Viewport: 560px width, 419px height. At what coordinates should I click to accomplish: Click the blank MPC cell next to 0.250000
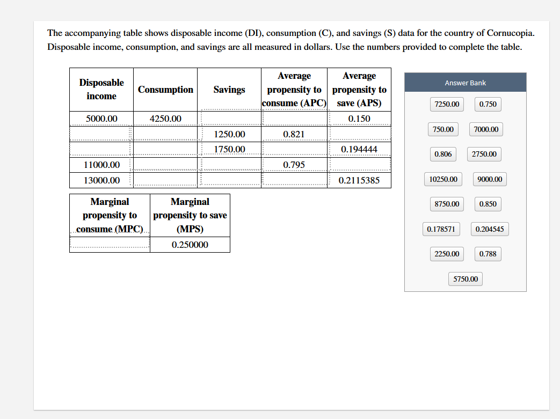(x=109, y=244)
